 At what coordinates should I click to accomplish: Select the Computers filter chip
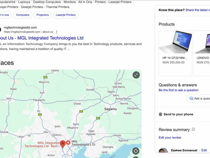[x=23, y=15]
